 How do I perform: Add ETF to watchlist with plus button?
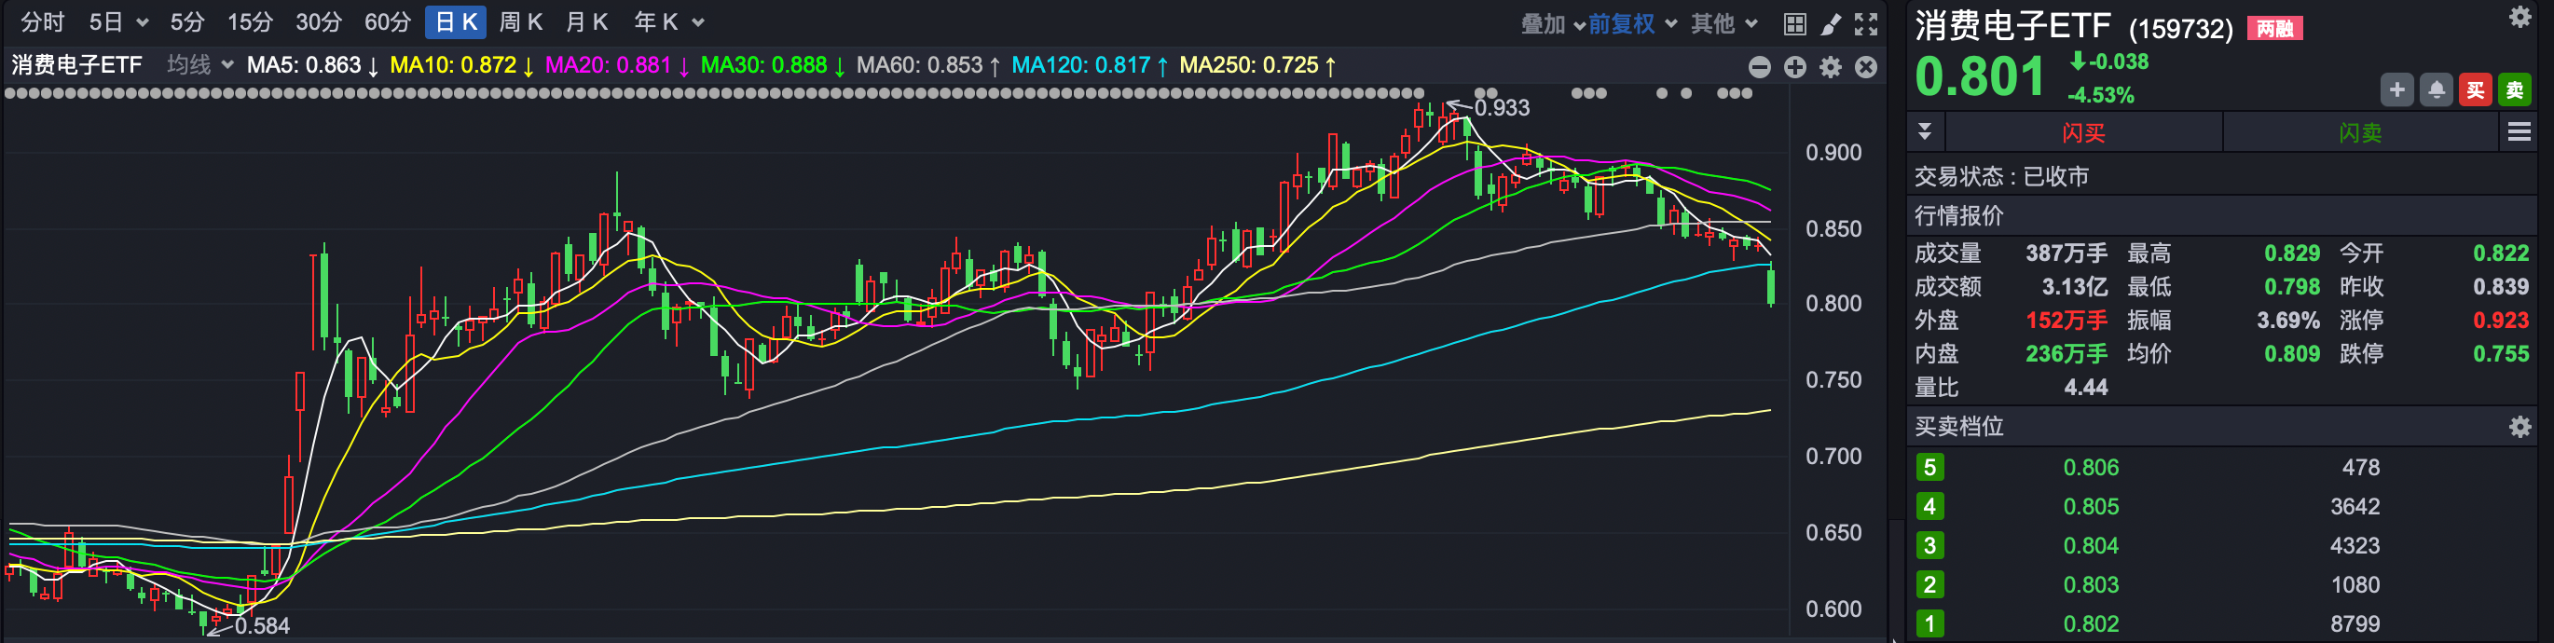[x=2396, y=90]
